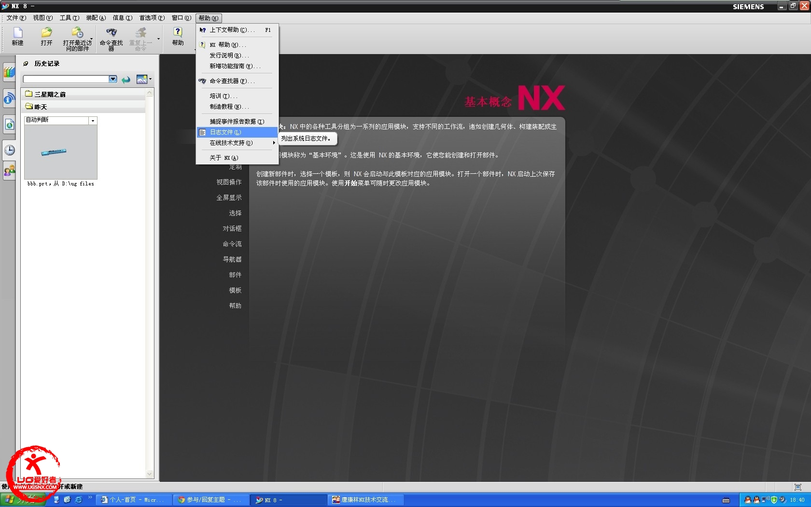Open the 视图操作 welcome page topic
The width and height of the screenshot is (811, 507).
(229, 182)
